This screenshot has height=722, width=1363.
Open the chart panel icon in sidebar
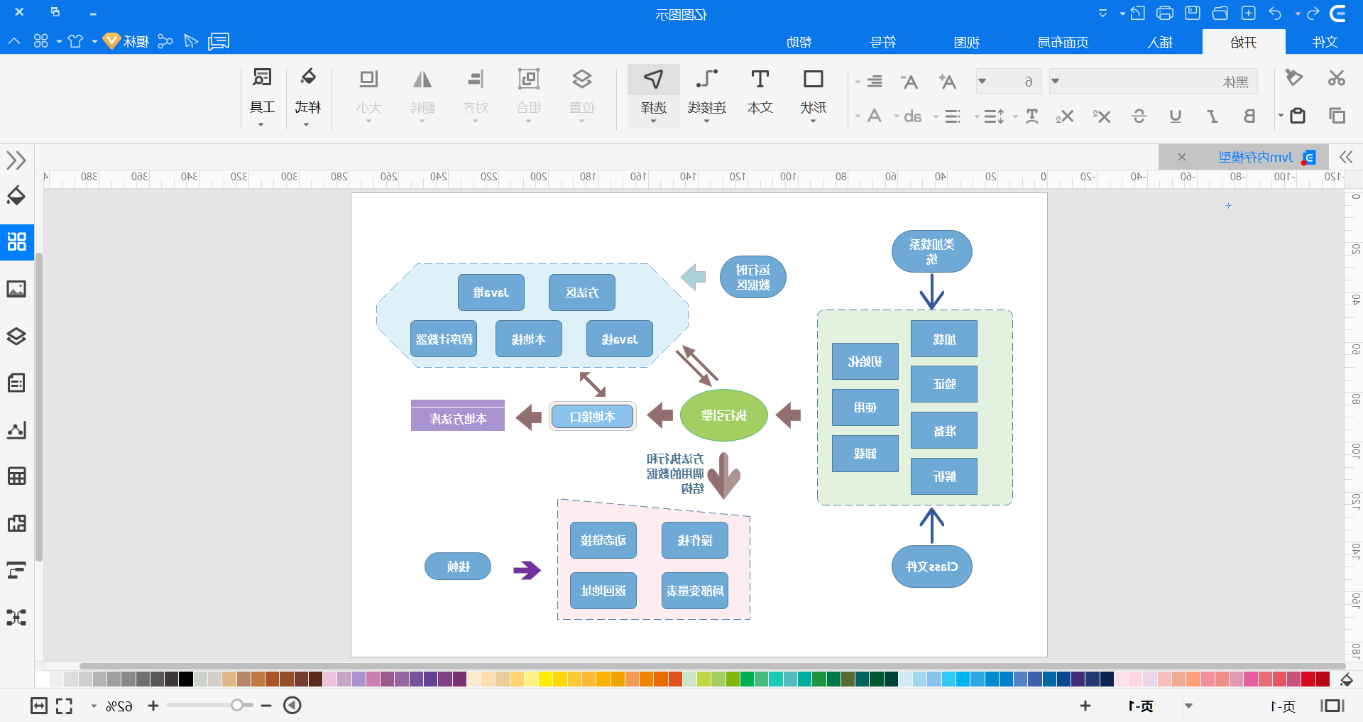16,430
